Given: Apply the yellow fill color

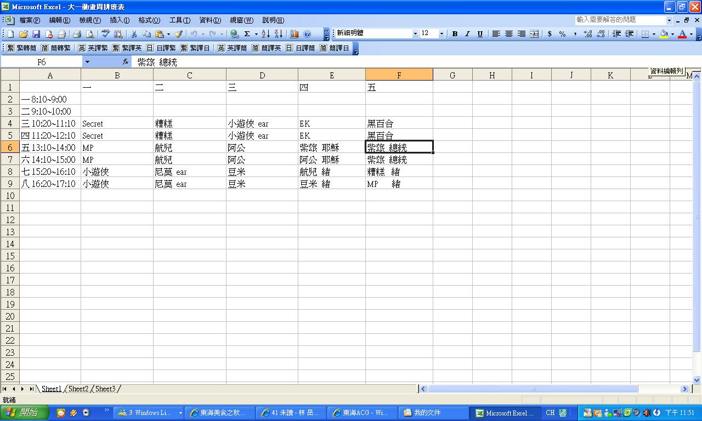Looking at the screenshot, I should click(x=664, y=34).
